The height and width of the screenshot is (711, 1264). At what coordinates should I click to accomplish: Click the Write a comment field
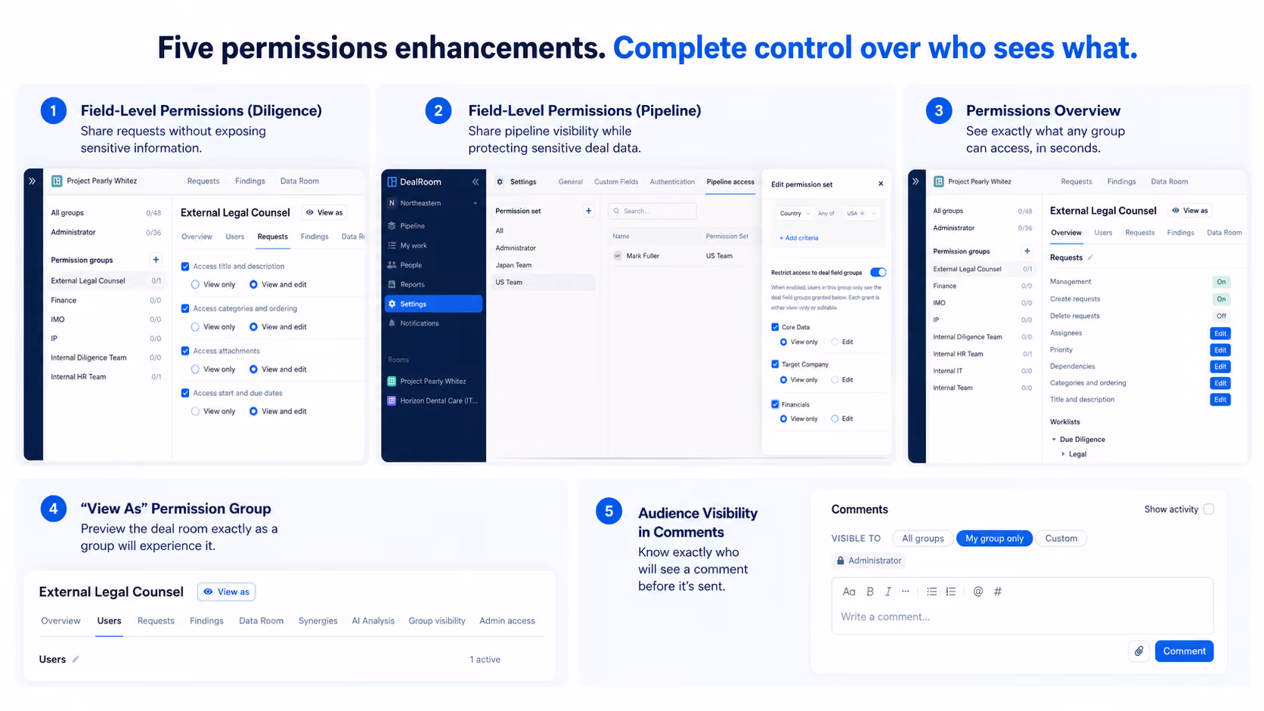click(1022, 617)
